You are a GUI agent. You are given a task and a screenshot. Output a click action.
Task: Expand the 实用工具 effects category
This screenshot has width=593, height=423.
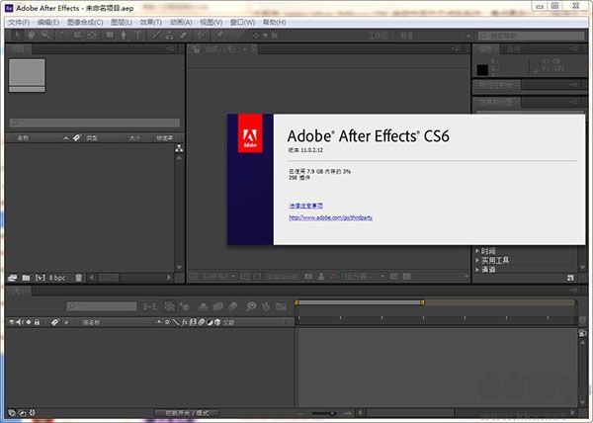[496, 259]
